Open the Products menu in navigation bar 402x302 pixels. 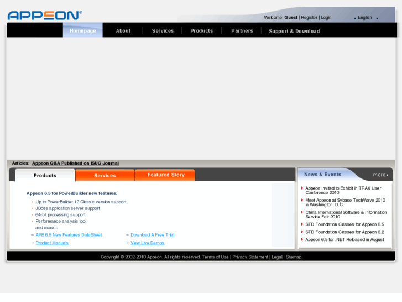coord(201,31)
